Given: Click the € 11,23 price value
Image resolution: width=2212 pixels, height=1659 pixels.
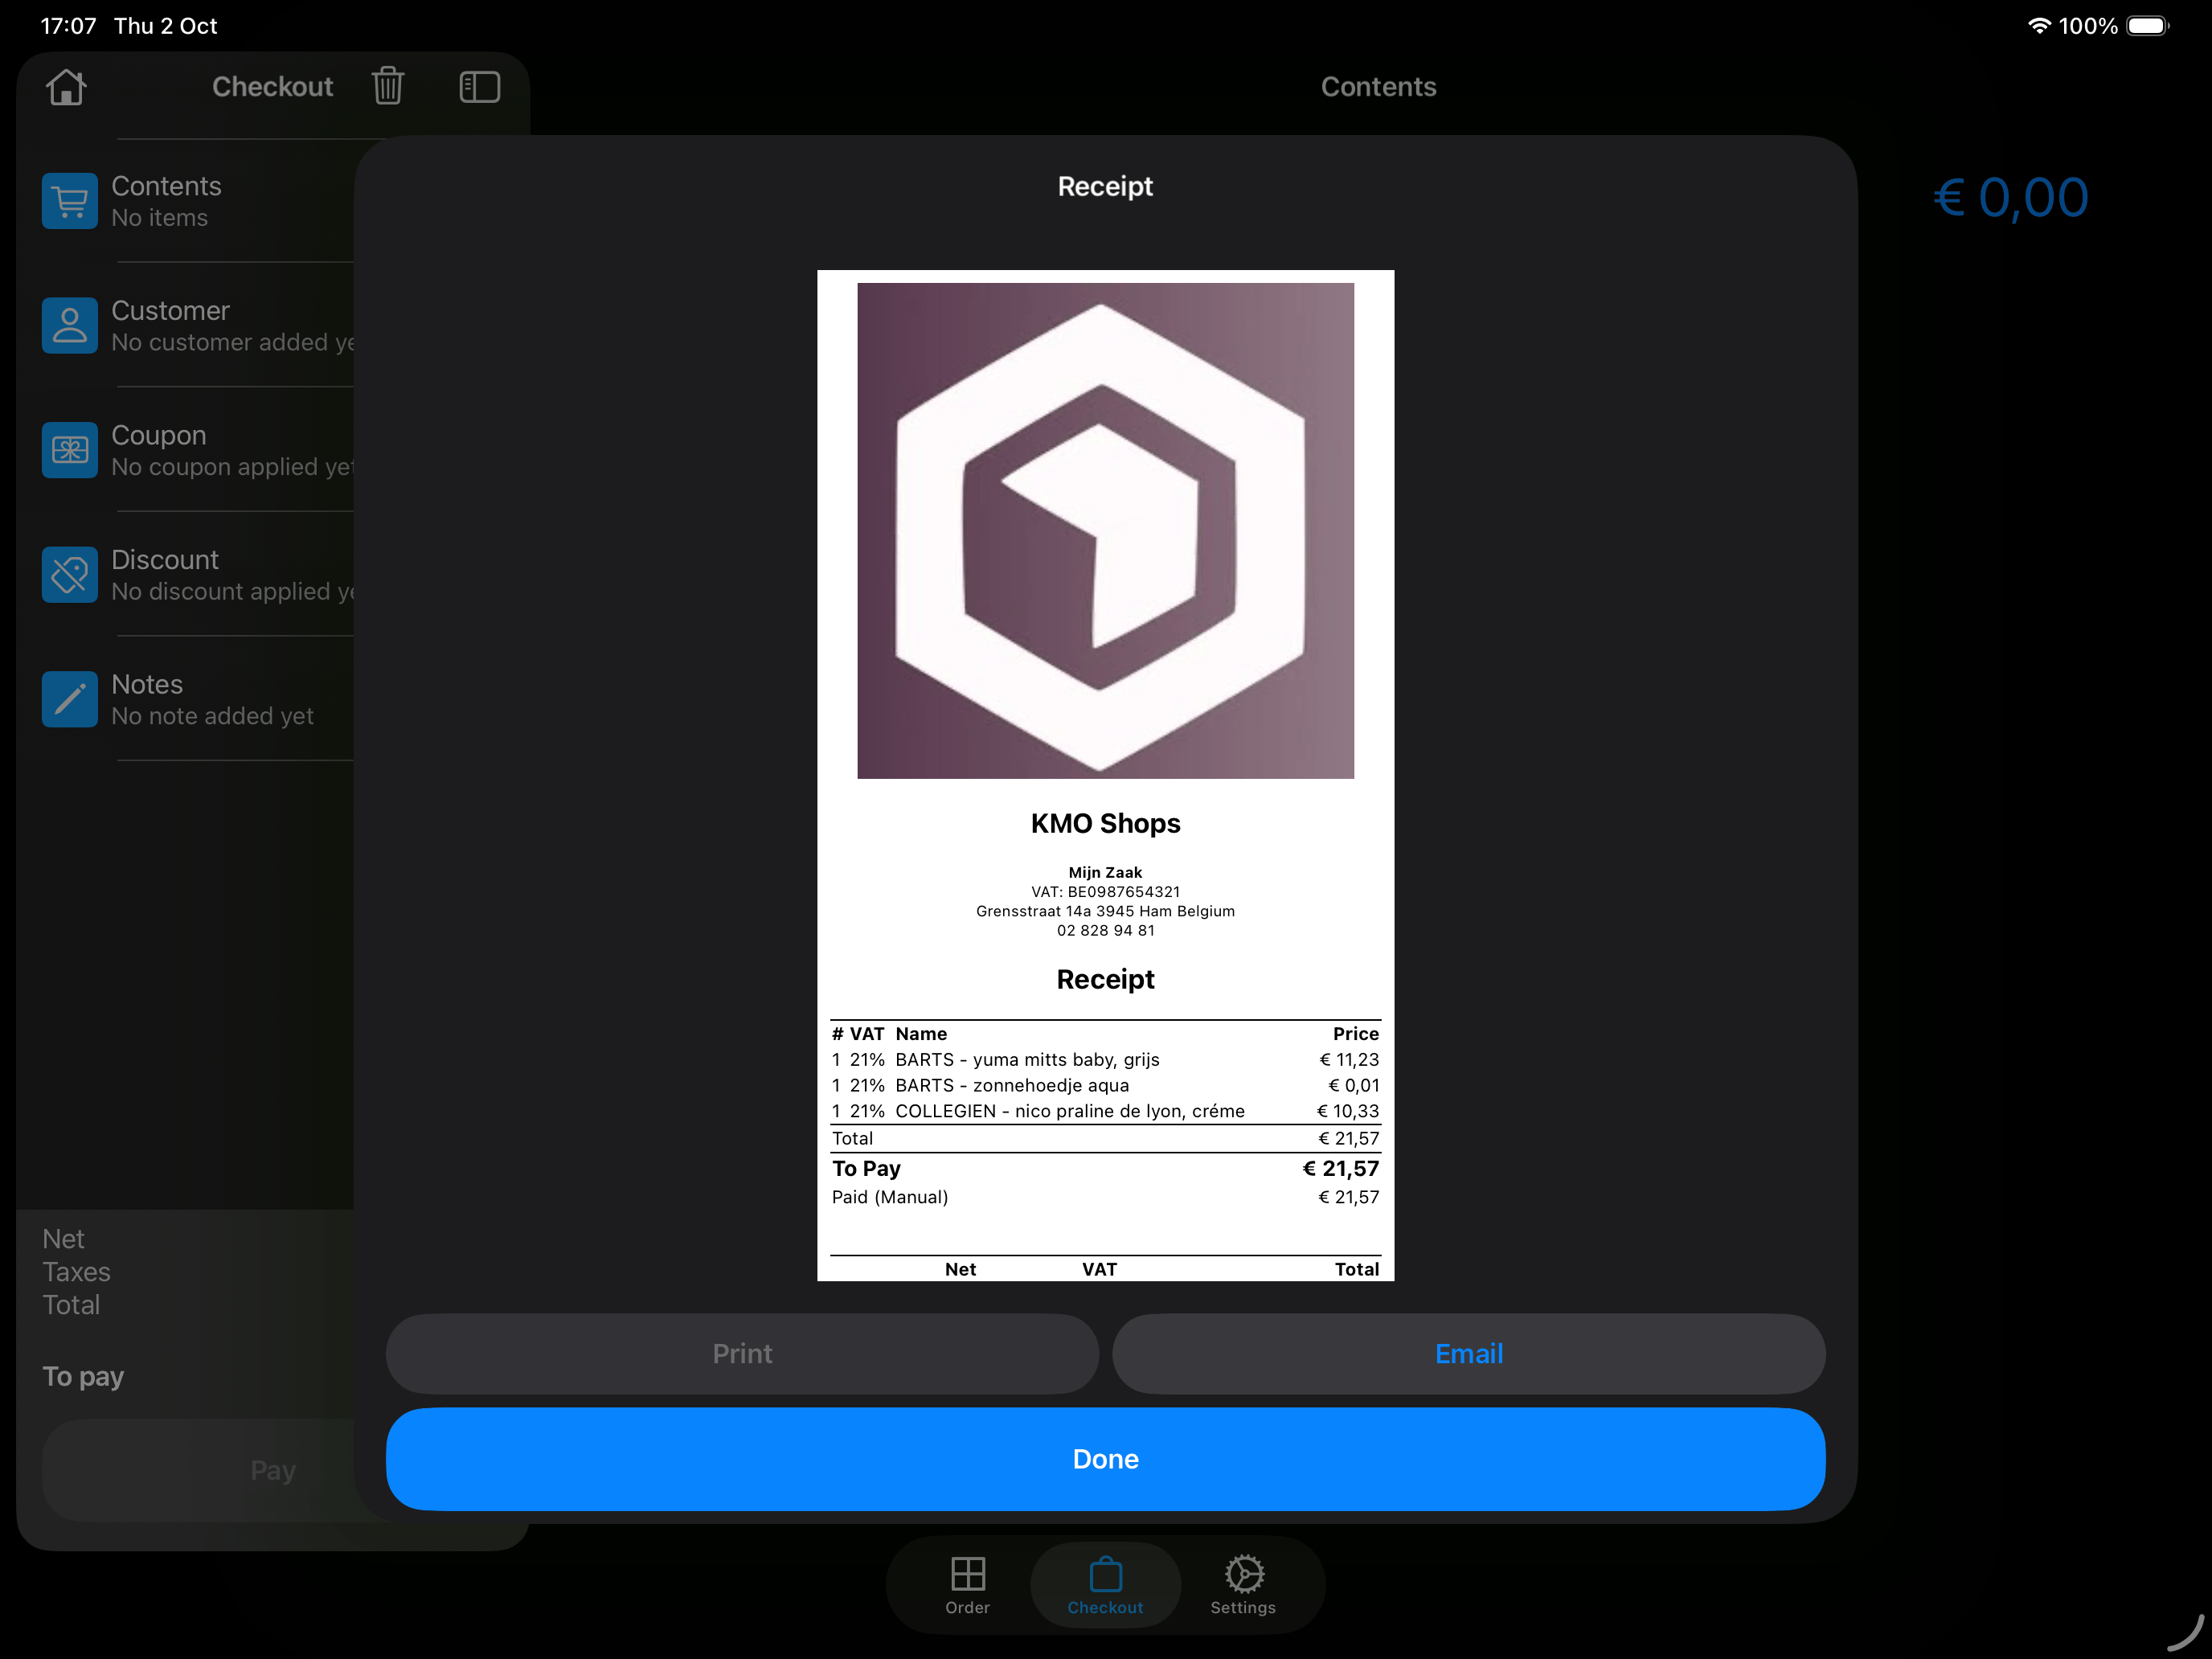Looking at the screenshot, I should pos(1349,1059).
